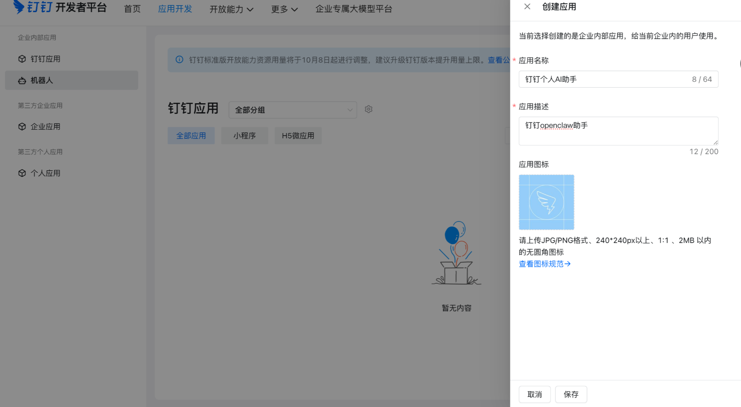Click the 保存 button
The height and width of the screenshot is (407, 741).
(571, 394)
